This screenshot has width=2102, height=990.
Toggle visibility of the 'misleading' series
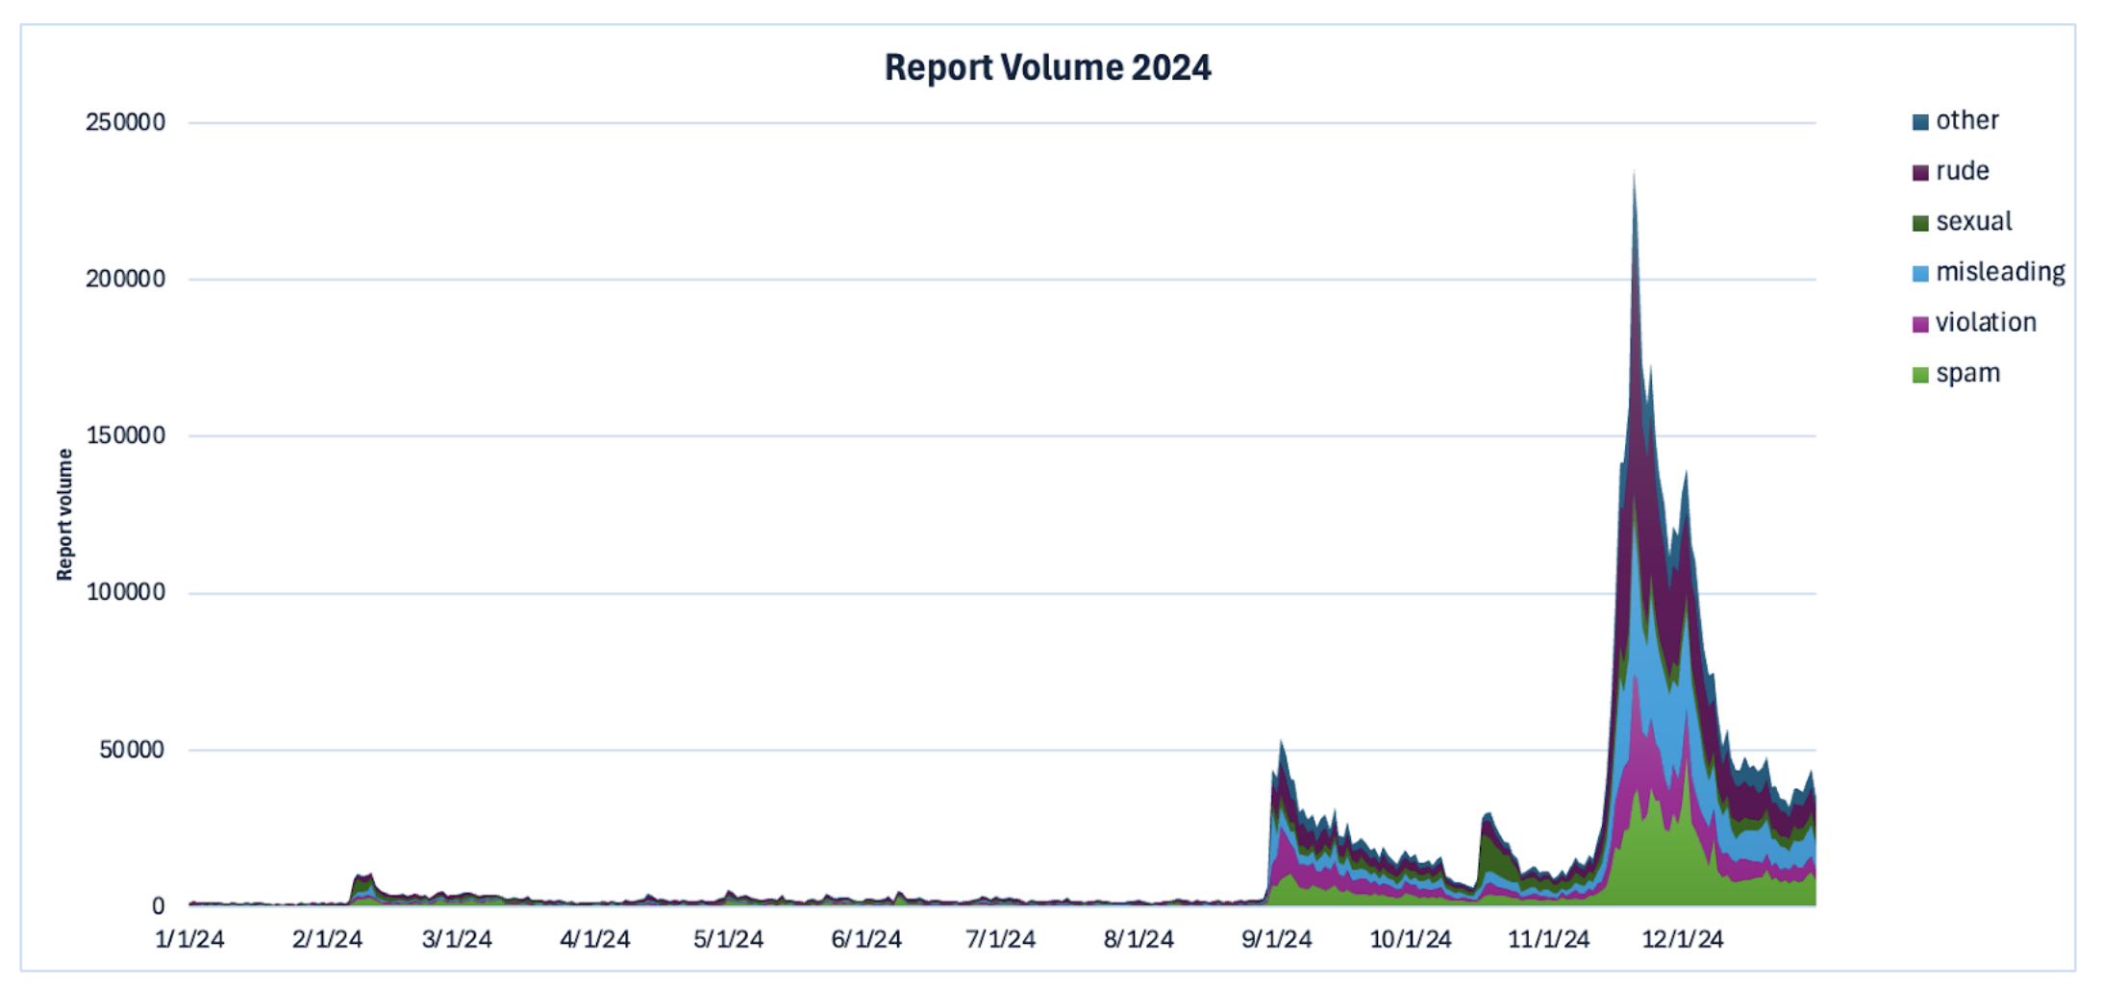pos(1990,272)
